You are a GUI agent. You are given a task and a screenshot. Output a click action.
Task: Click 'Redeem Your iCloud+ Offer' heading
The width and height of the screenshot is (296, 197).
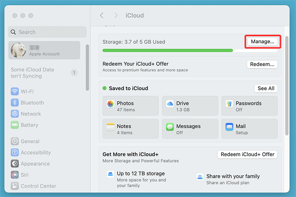(x=135, y=64)
